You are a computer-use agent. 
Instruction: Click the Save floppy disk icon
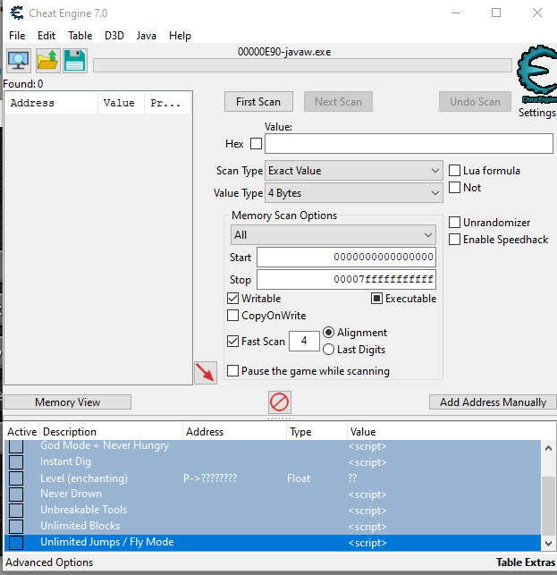click(x=75, y=61)
